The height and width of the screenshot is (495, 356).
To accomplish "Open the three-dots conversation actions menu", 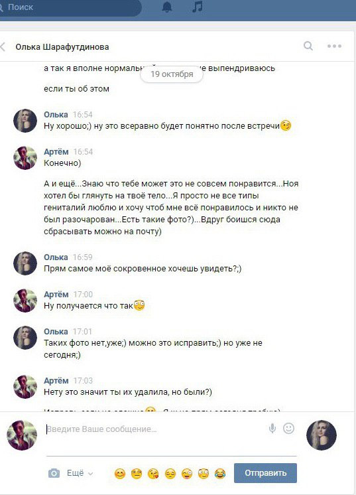I will click(334, 46).
